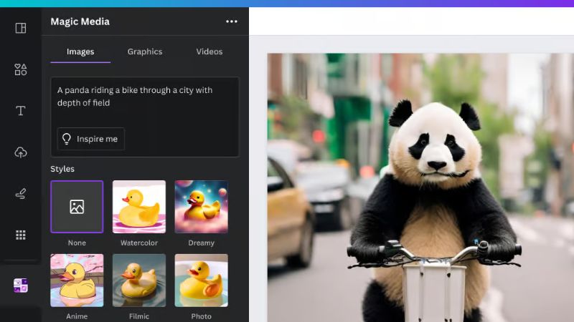Click into the prompt description text field

click(x=145, y=117)
